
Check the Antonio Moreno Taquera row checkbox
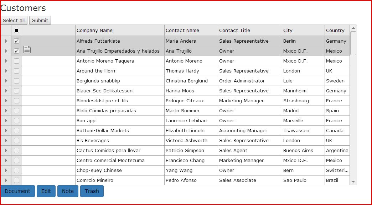[16, 61]
